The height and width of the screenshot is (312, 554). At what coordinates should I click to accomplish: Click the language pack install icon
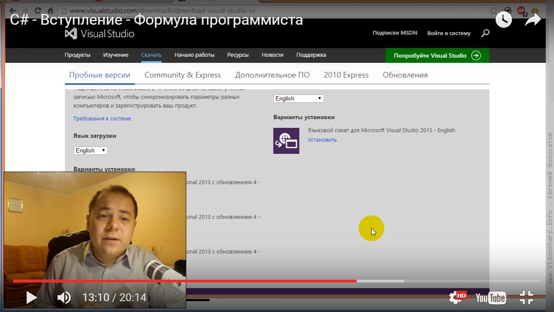[x=286, y=140]
